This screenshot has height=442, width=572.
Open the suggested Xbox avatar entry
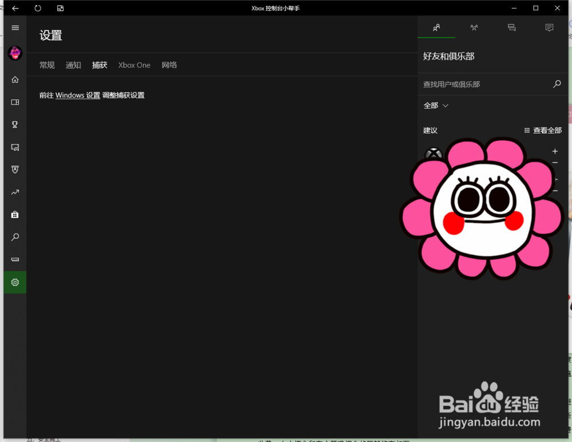434,154
